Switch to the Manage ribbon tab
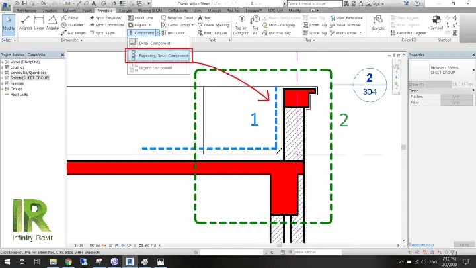476x268 pixels. click(x=214, y=11)
